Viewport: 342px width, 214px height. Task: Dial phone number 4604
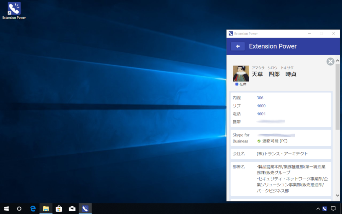tap(261, 114)
